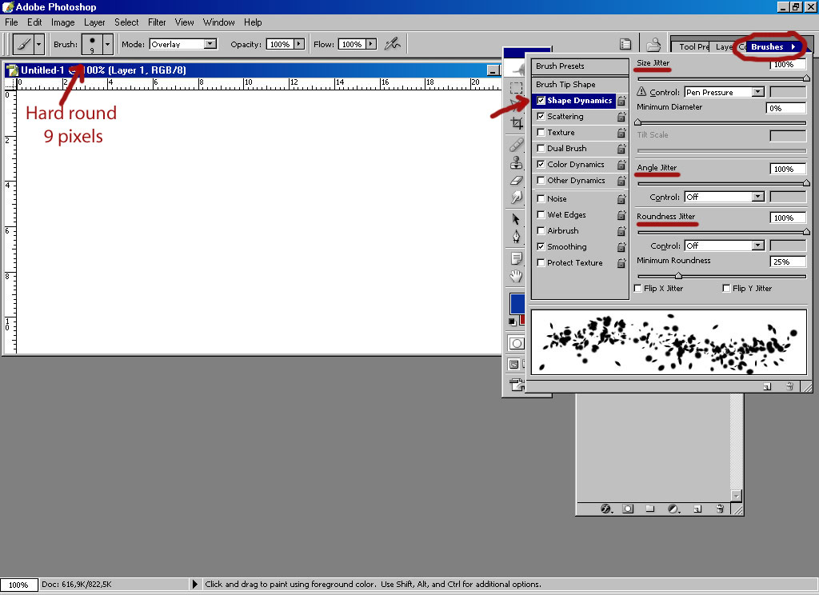The image size is (819, 595).
Task: Click the Brush Tip Shape button
Action: pyautogui.click(x=571, y=85)
